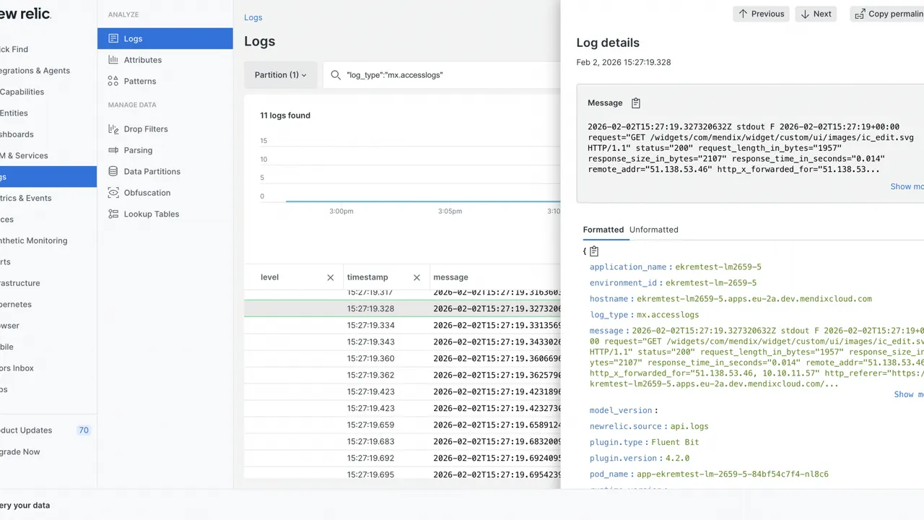The width and height of the screenshot is (924, 520).
Task: Click the pod_name attribute value
Action: (733, 474)
